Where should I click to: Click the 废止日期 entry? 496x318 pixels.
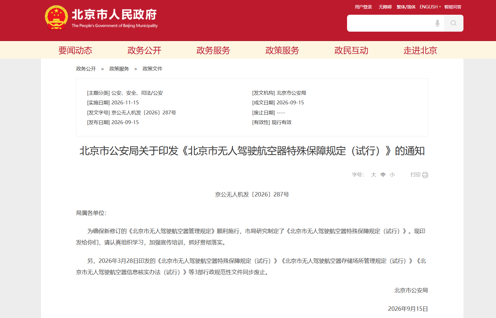point(268,113)
